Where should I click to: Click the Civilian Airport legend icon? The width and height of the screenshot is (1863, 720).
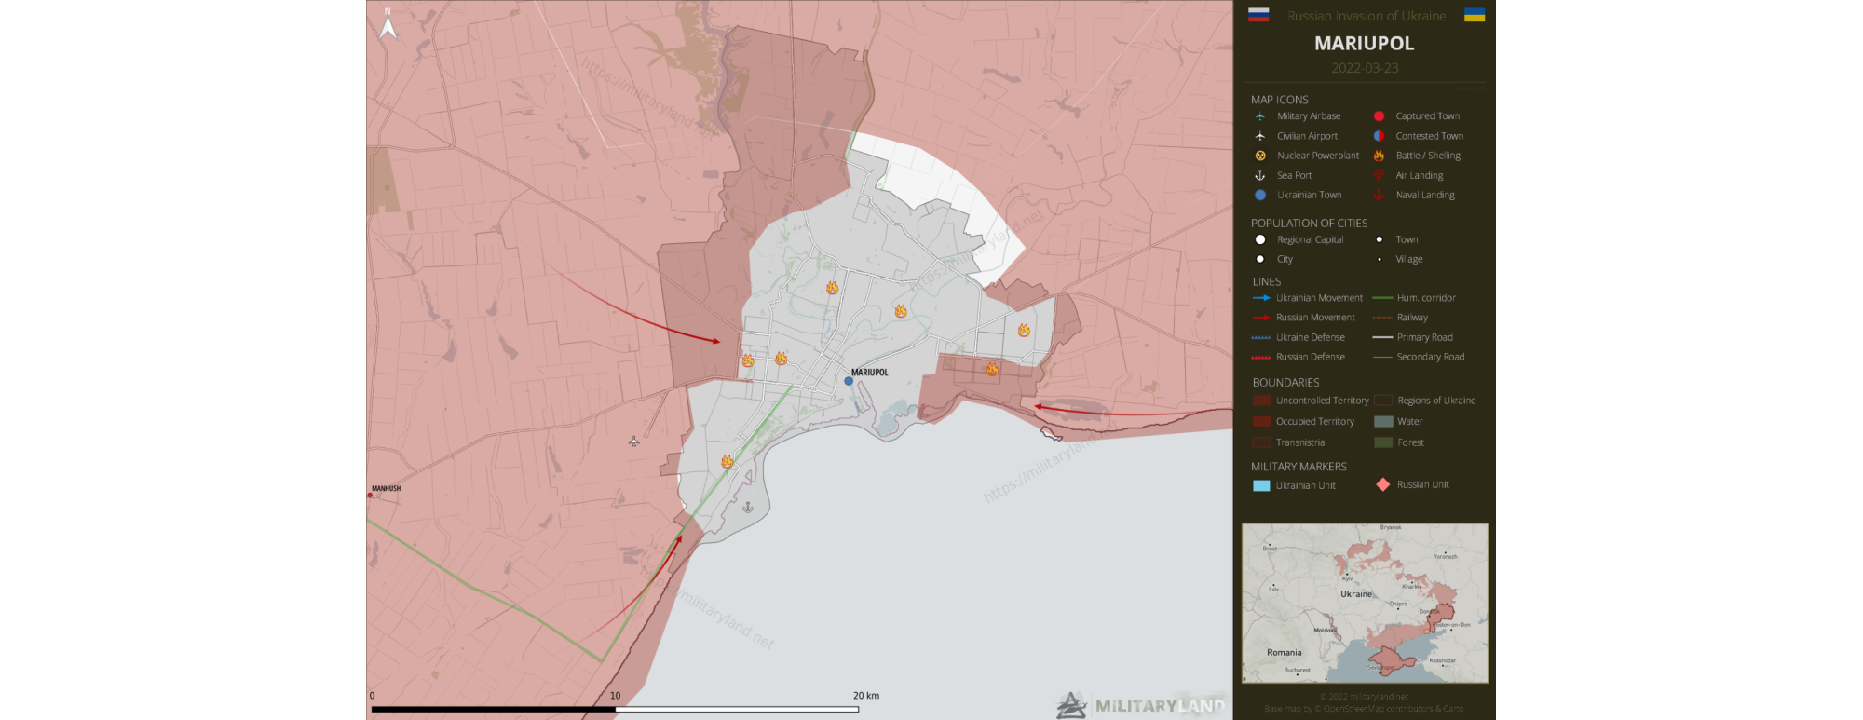click(1260, 136)
